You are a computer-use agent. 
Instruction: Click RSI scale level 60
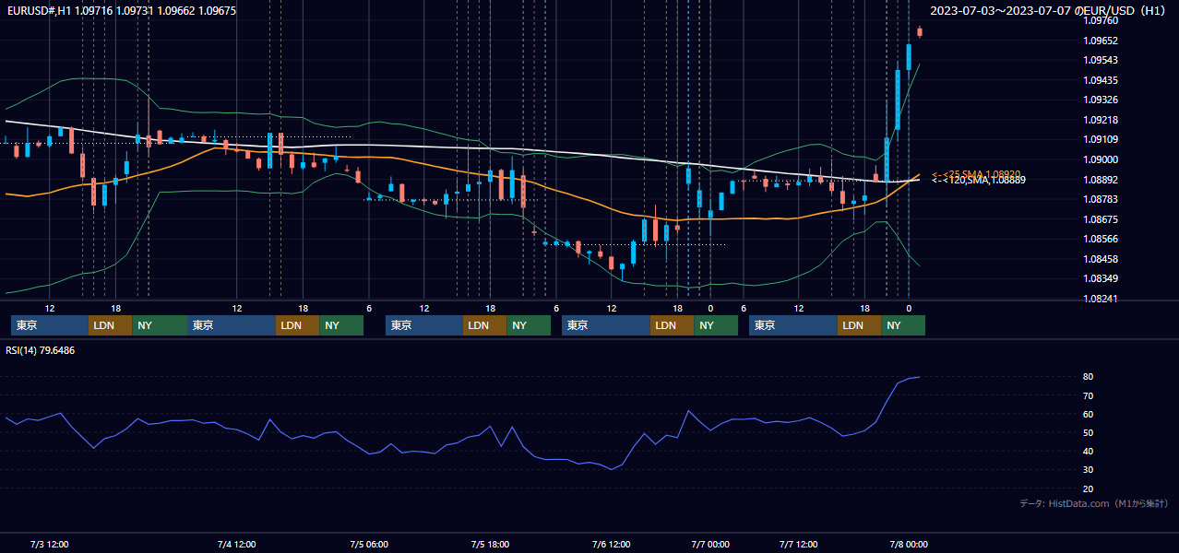click(1089, 414)
